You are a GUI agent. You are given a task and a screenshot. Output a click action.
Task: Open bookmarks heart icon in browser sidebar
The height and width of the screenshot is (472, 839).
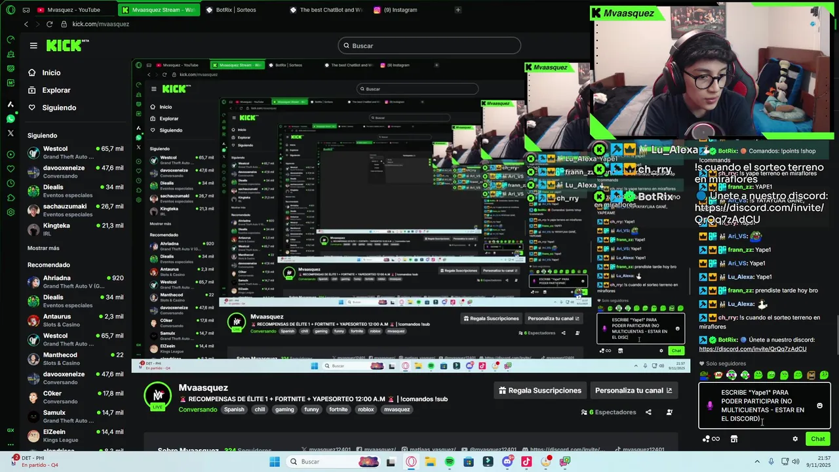click(10, 169)
